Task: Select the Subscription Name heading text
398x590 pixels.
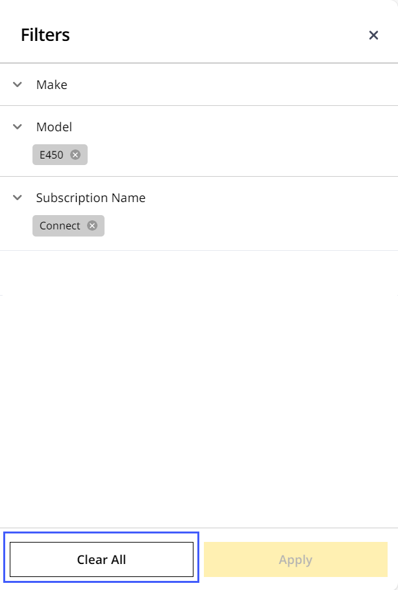Action: (x=91, y=198)
